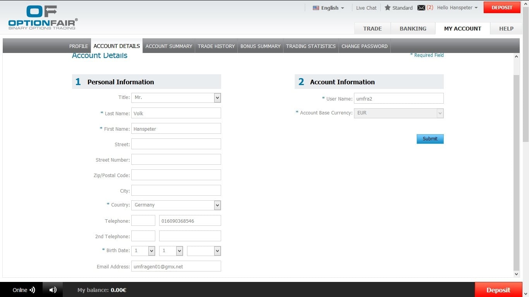Image resolution: width=529 pixels, height=297 pixels.
Task: Click the Street input field
Action: point(176,144)
